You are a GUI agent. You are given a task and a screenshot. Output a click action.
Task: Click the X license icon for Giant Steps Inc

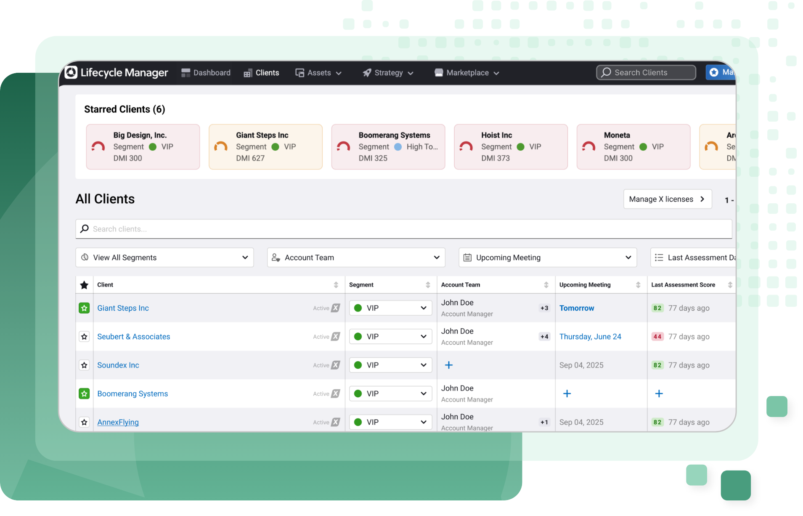pos(335,308)
